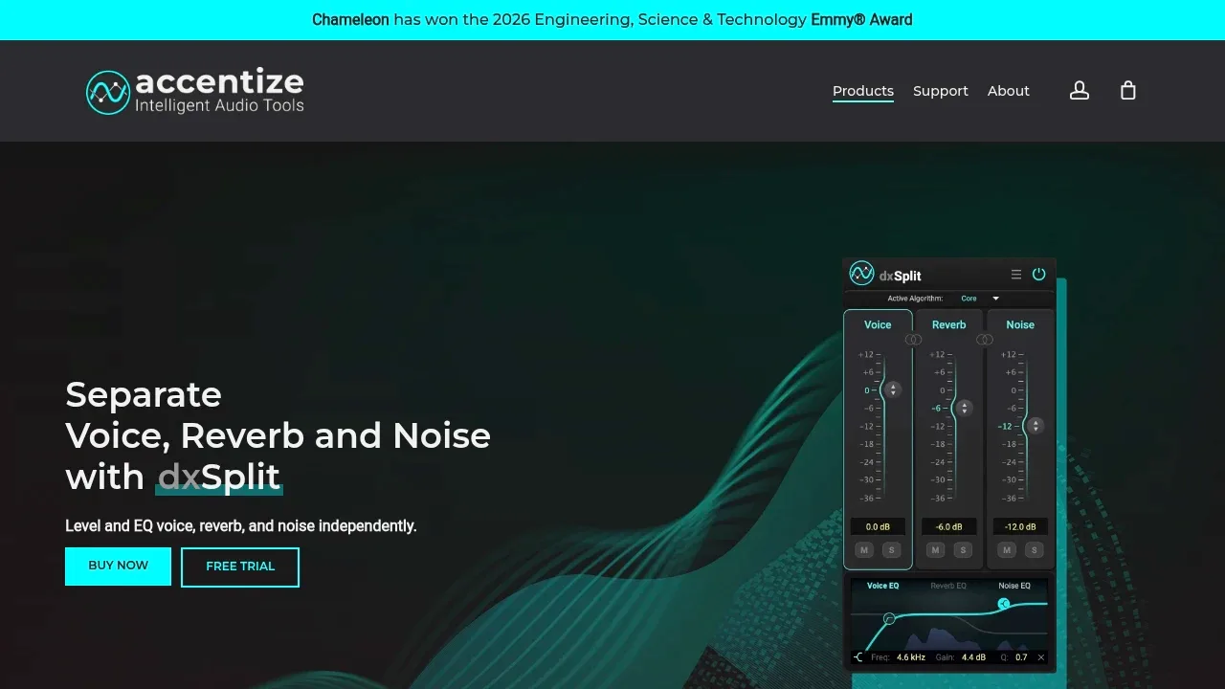This screenshot has width=1225, height=689.
Task: Click the link icon between Voice and Reverb
Action: (914, 339)
